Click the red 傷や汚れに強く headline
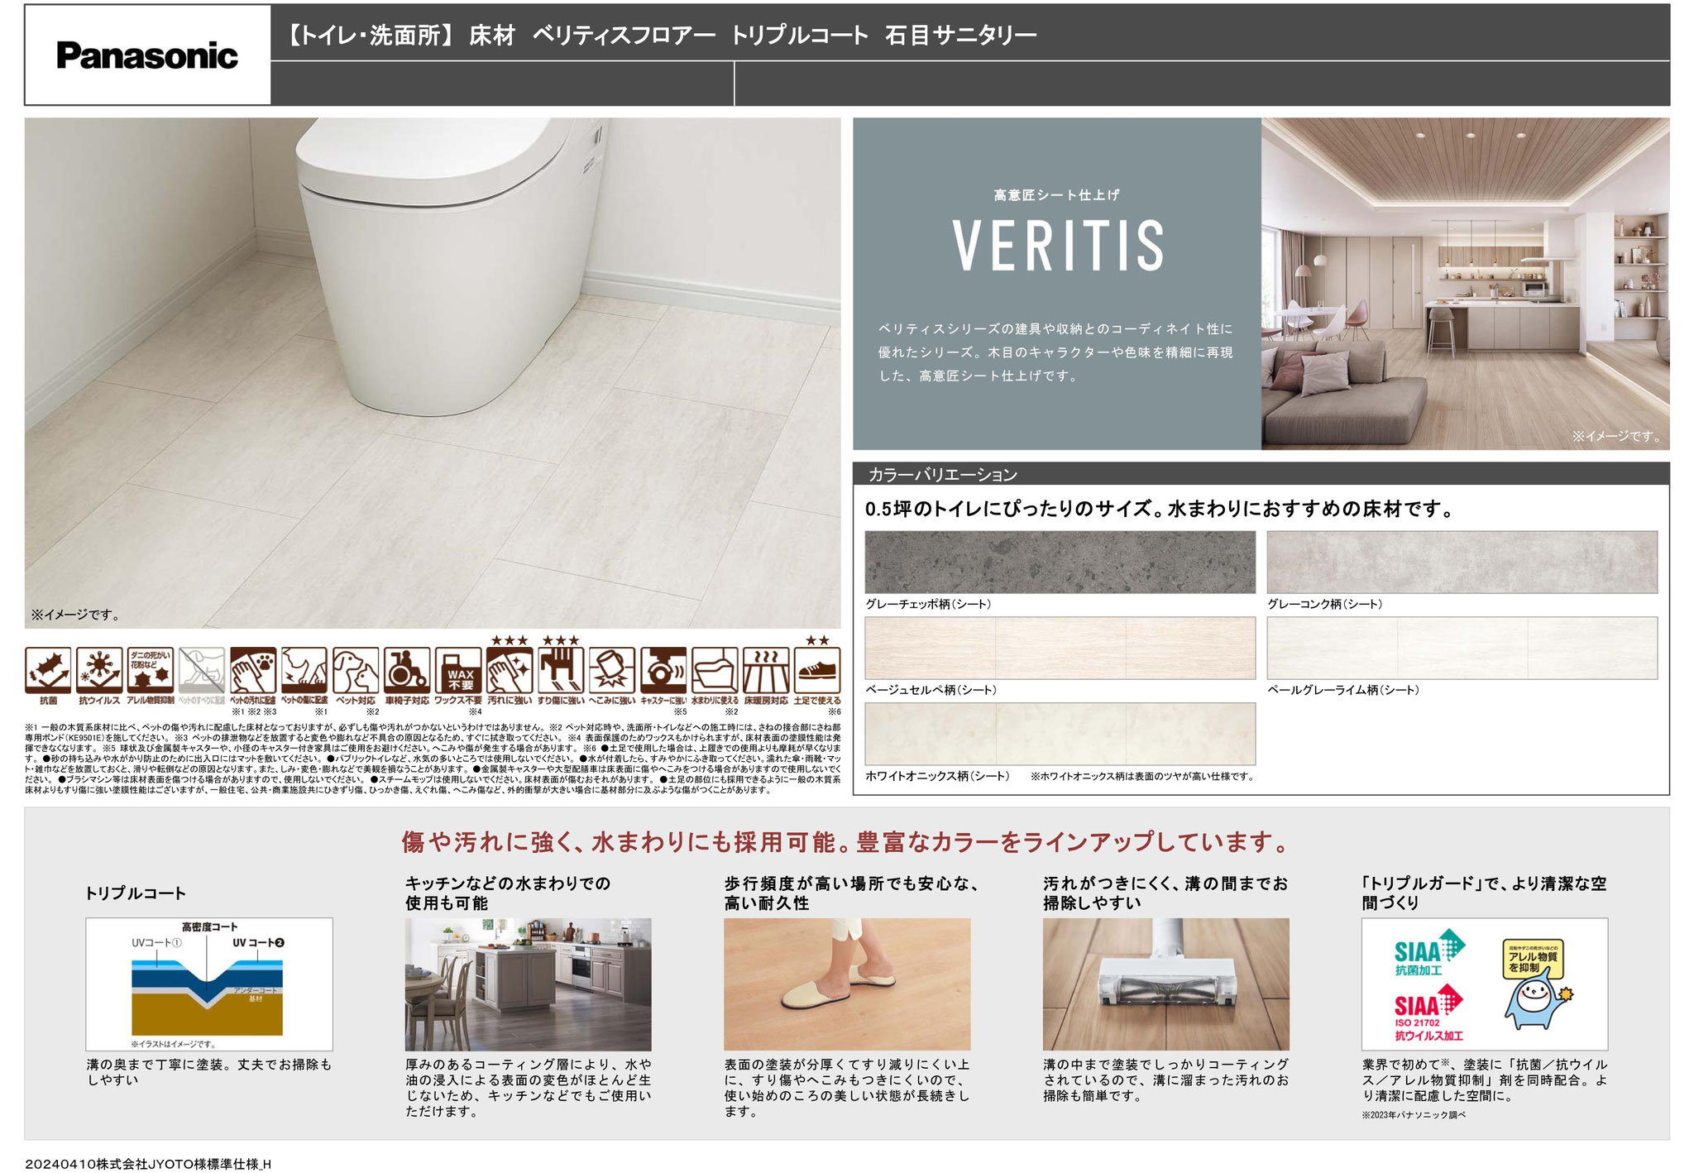Viewport: 1694px width, 1173px height. click(846, 843)
